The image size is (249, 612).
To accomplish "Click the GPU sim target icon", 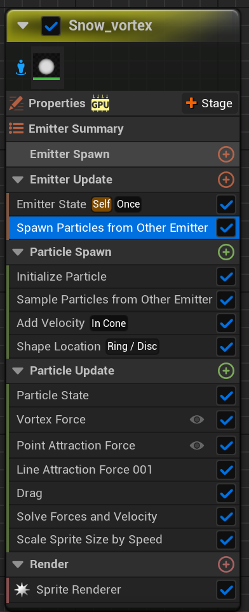I will 100,103.
